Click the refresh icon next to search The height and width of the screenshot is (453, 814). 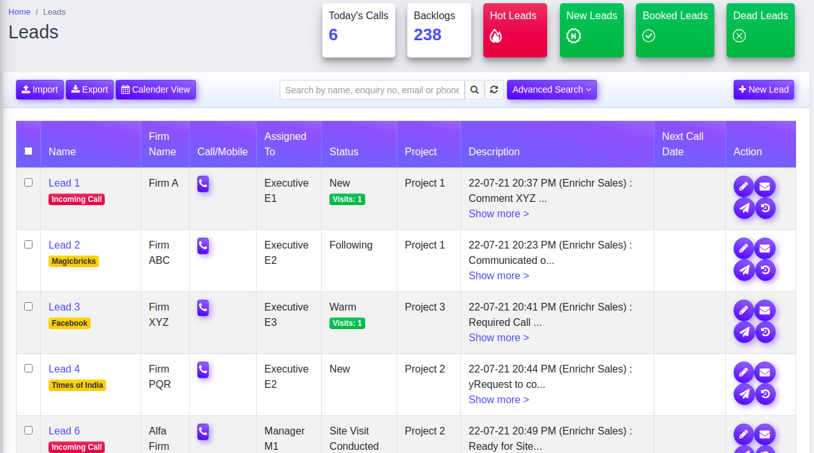(494, 90)
